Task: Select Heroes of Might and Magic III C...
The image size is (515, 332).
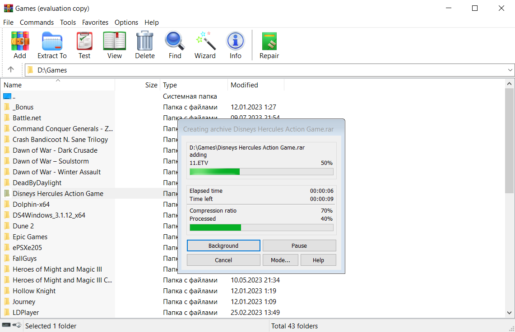Action: click(x=62, y=280)
